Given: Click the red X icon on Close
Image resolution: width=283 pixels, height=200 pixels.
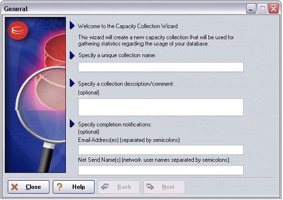Looking at the screenshot, I should click(x=15, y=187).
